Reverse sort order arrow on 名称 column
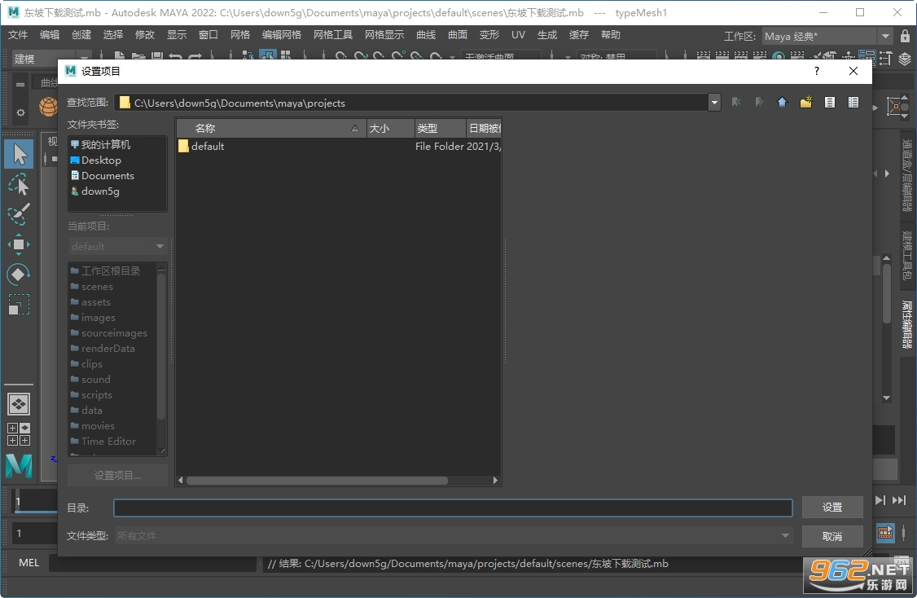Image resolution: width=917 pixels, height=598 pixels. click(354, 128)
